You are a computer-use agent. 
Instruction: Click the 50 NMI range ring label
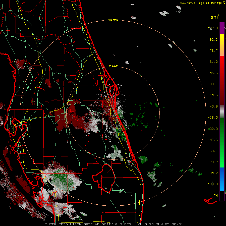[113, 67]
